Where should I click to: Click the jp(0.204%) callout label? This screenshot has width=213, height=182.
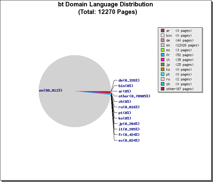tap(129, 124)
